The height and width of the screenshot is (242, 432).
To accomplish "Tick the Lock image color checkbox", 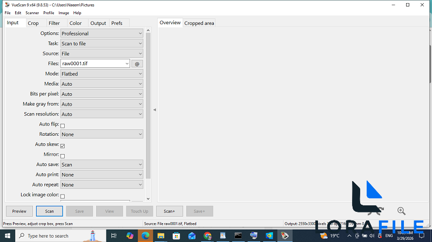I will [x=63, y=196].
